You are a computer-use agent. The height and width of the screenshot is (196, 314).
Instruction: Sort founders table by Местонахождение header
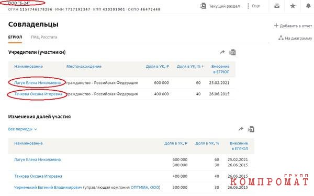(x=84, y=66)
